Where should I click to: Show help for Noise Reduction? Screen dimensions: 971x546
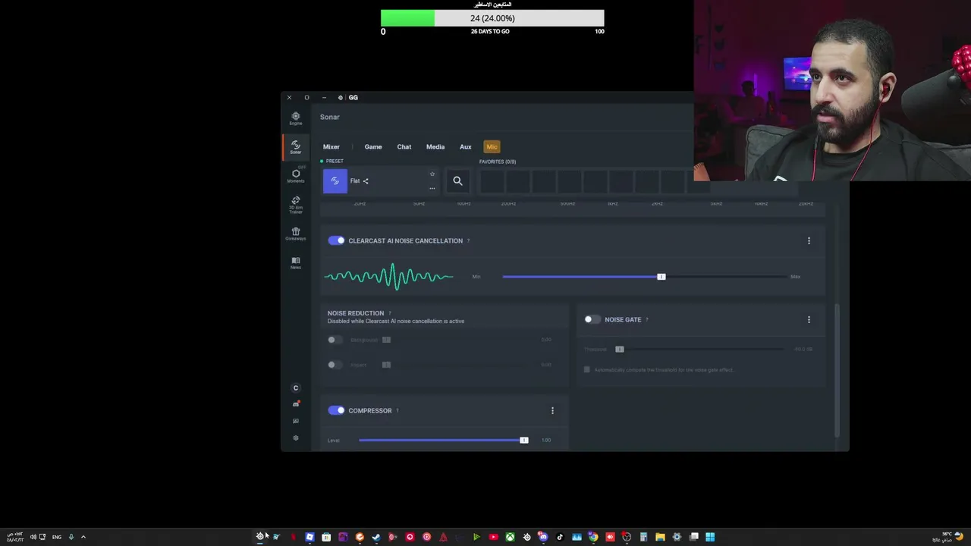[390, 313]
